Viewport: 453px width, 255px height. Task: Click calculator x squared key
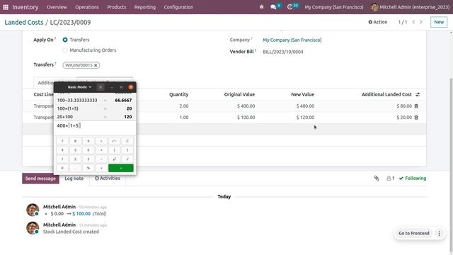coord(114,159)
